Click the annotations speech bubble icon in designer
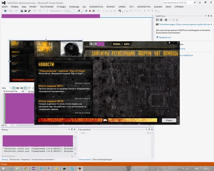214x171 pixels. (29, 88)
